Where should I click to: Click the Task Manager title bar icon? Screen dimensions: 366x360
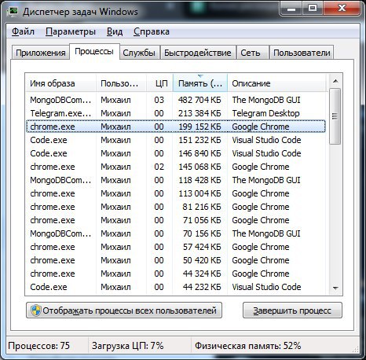click(x=12, y=11)
